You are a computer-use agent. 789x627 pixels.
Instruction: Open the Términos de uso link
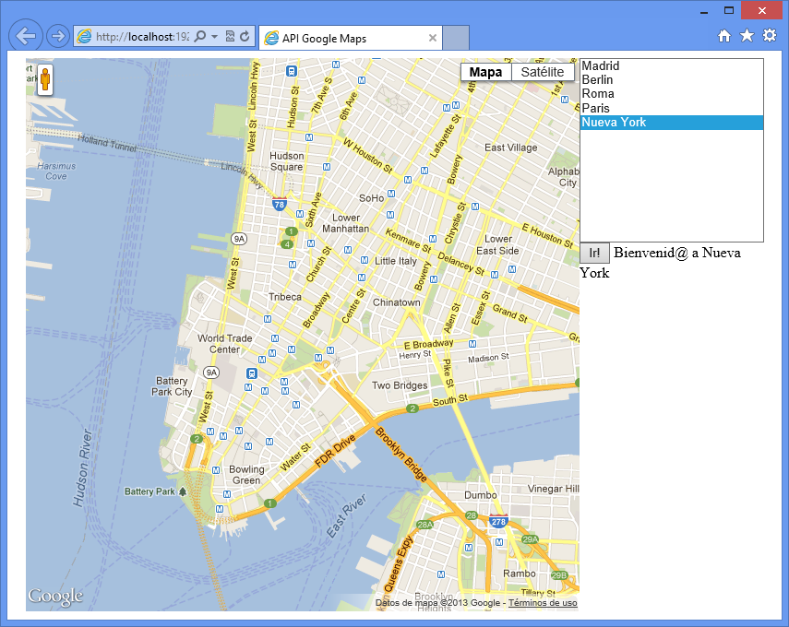pyautogui.click(x=543, y=602)
